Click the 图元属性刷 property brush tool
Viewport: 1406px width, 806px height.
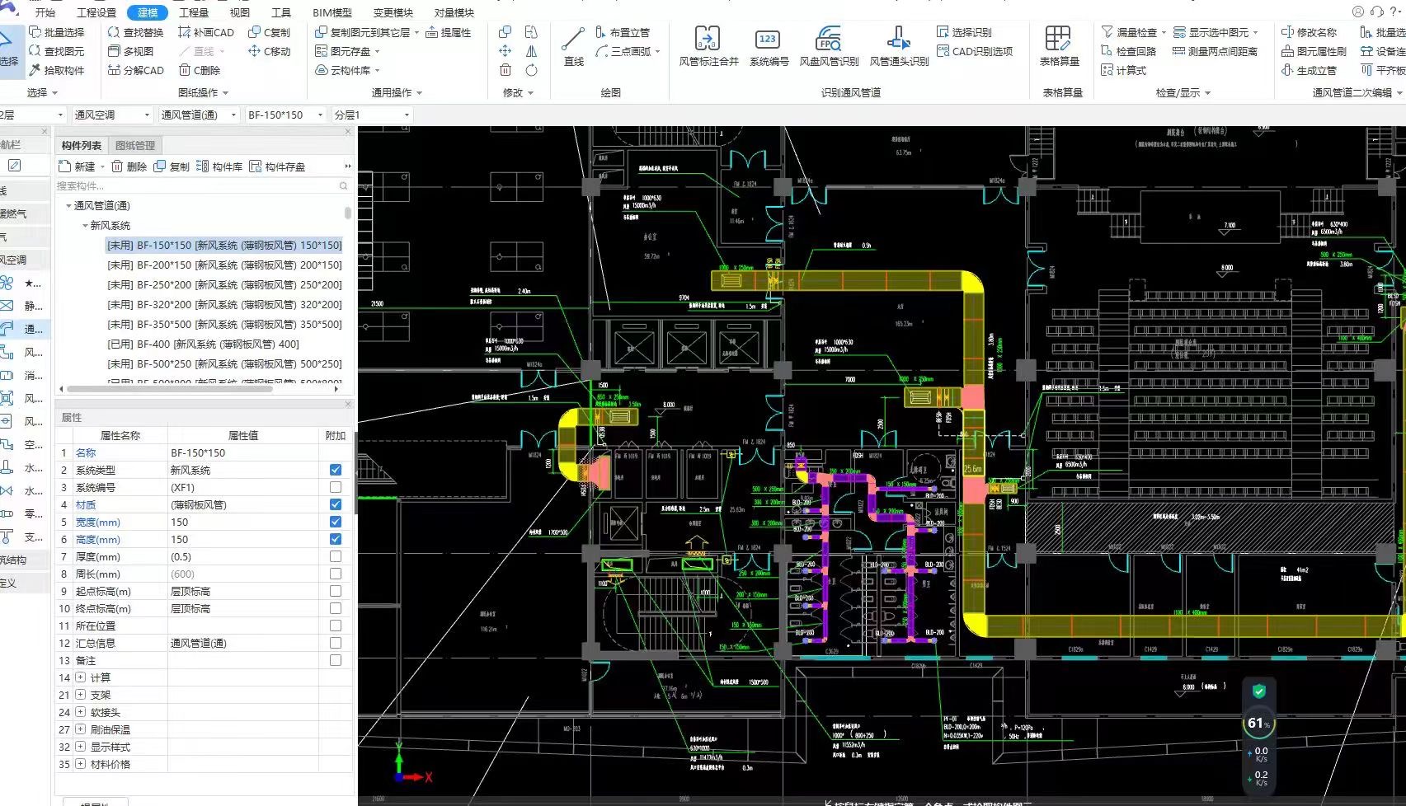pos(1314,51)
